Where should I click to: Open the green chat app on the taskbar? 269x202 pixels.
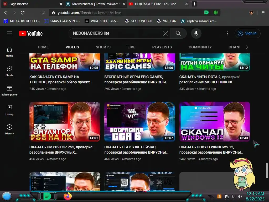(x=47, y=196)
